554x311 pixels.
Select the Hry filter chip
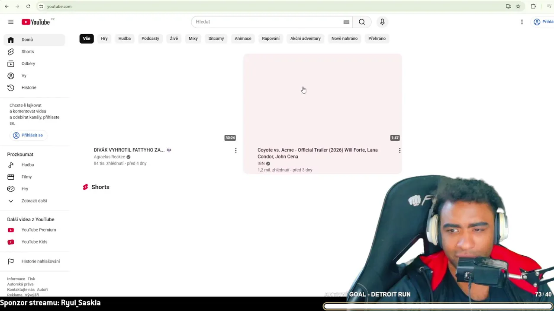(x=104, y=38)
